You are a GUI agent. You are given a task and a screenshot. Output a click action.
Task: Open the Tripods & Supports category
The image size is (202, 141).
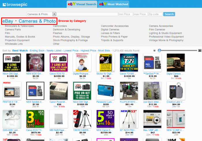coord(112,40)
